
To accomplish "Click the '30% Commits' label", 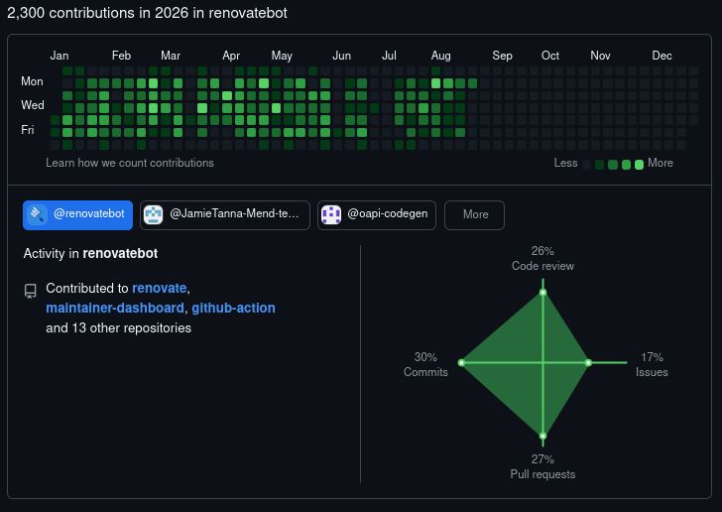I will click(x=425, y=364).
